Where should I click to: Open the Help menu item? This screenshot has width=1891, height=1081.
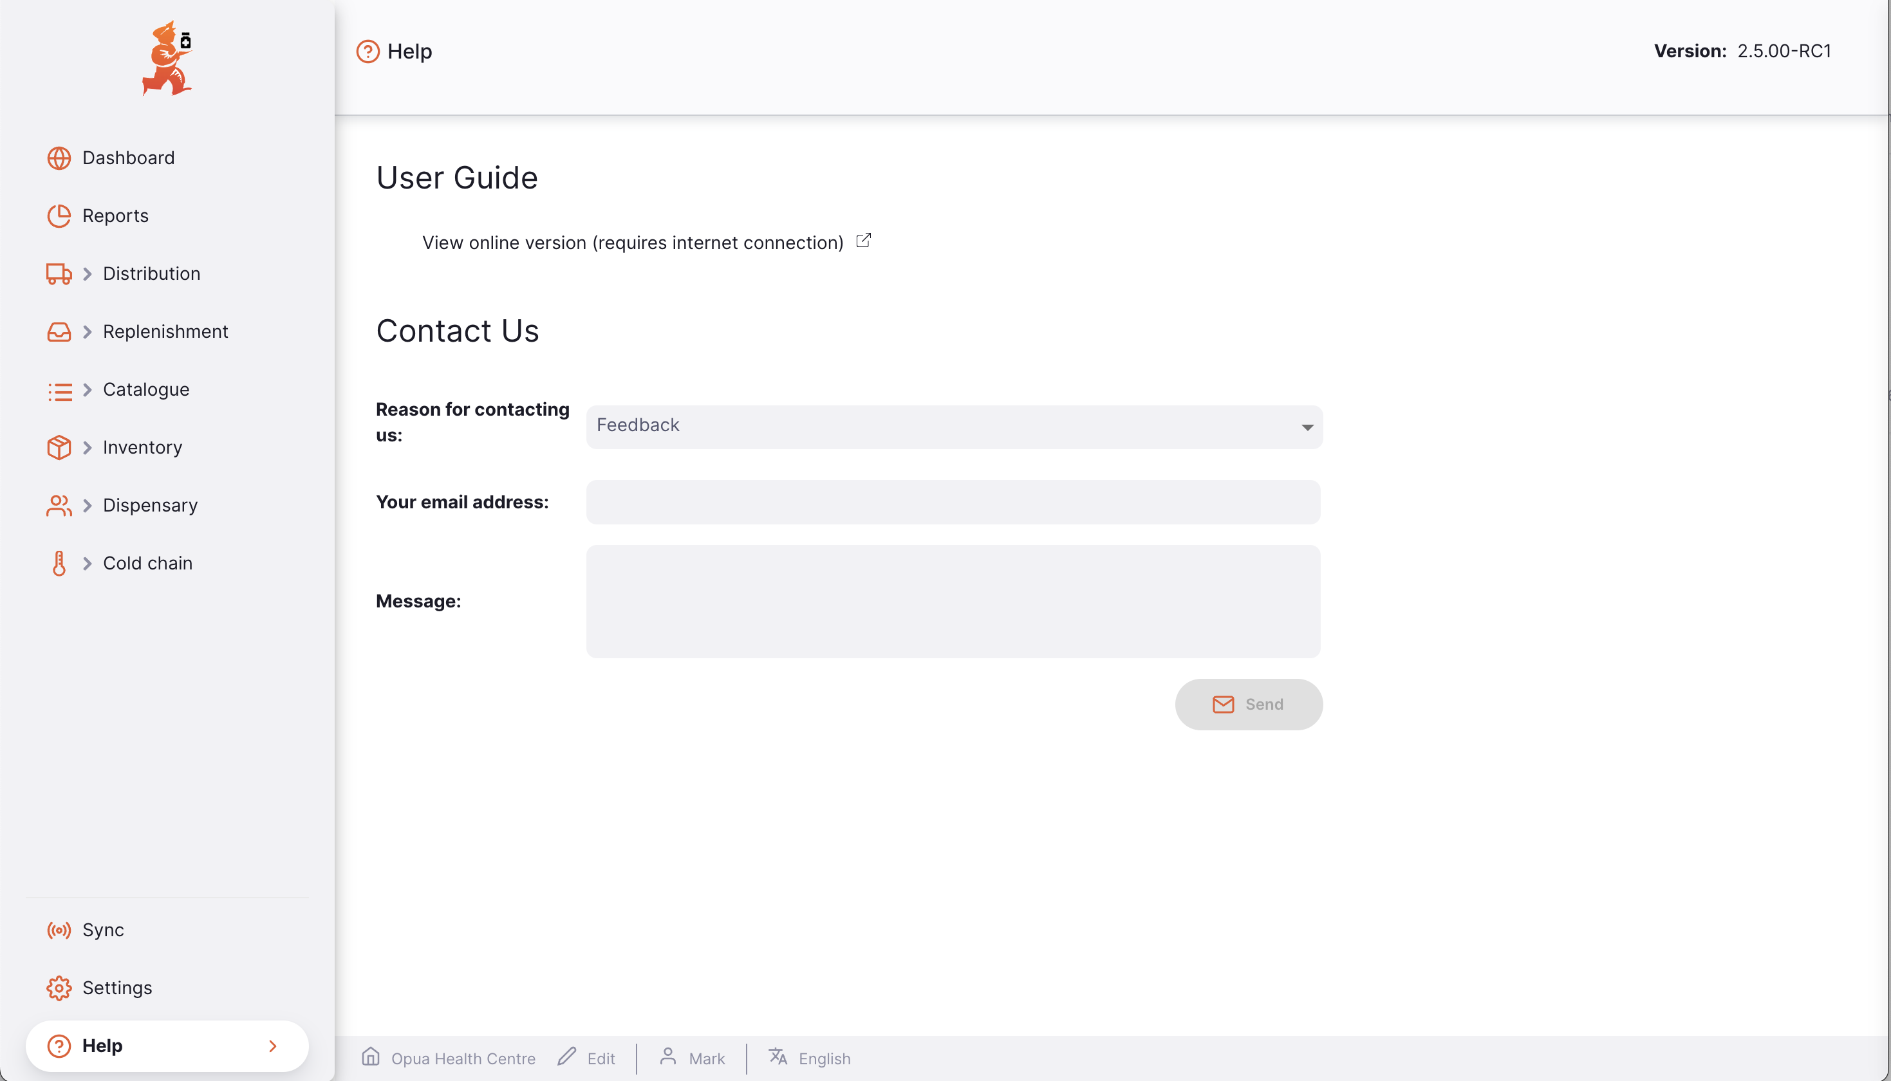pyautogui.click(x=167, y=1046)
